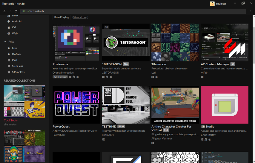The height and width of the screenshot is (163, 255).
Task: Open the browser kebab menu
Action: click(251, 11)
